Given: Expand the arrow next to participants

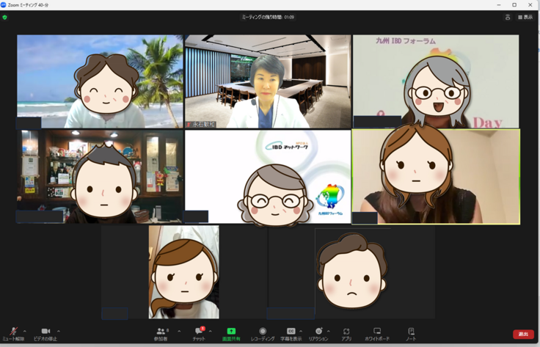Looking at the screenshot, I should [x=179, y=331].
